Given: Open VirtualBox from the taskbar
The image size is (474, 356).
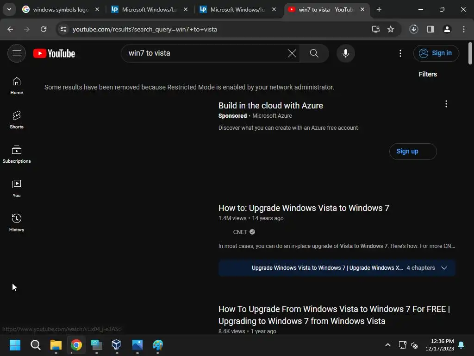Looking at the screenshot, I should pos(117,345).
